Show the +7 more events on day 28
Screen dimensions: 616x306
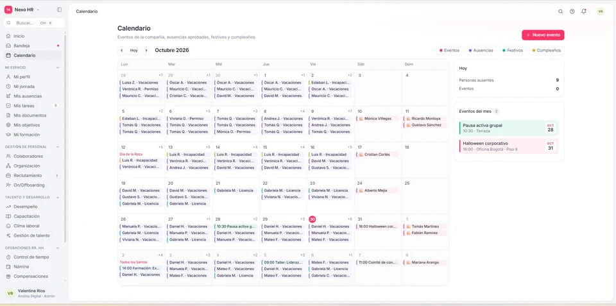[160, 75]
